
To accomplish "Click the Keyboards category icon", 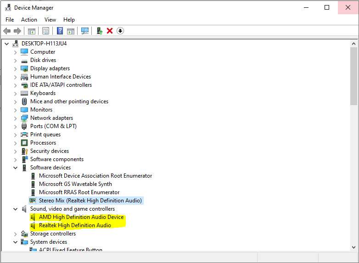I will (24, 93).
